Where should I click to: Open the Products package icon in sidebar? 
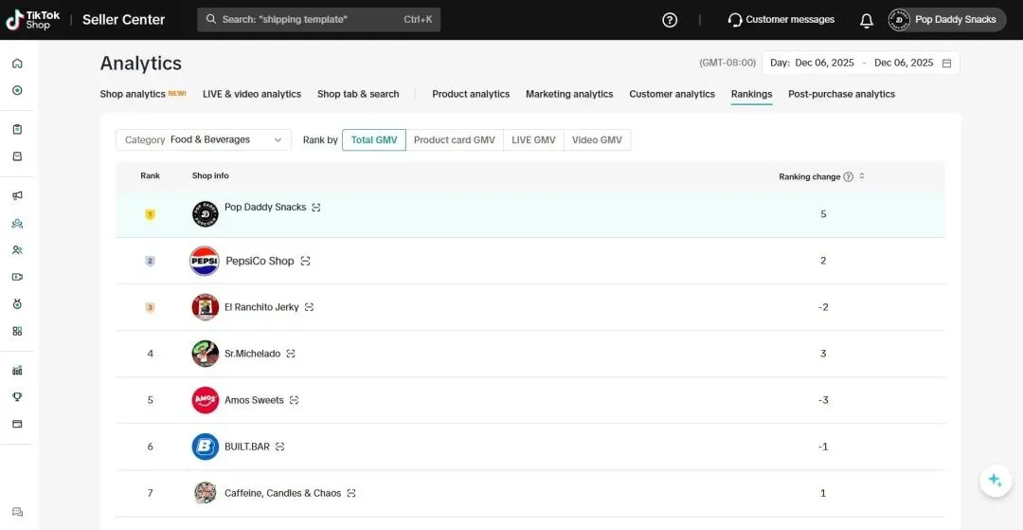(x=18, y=156)
